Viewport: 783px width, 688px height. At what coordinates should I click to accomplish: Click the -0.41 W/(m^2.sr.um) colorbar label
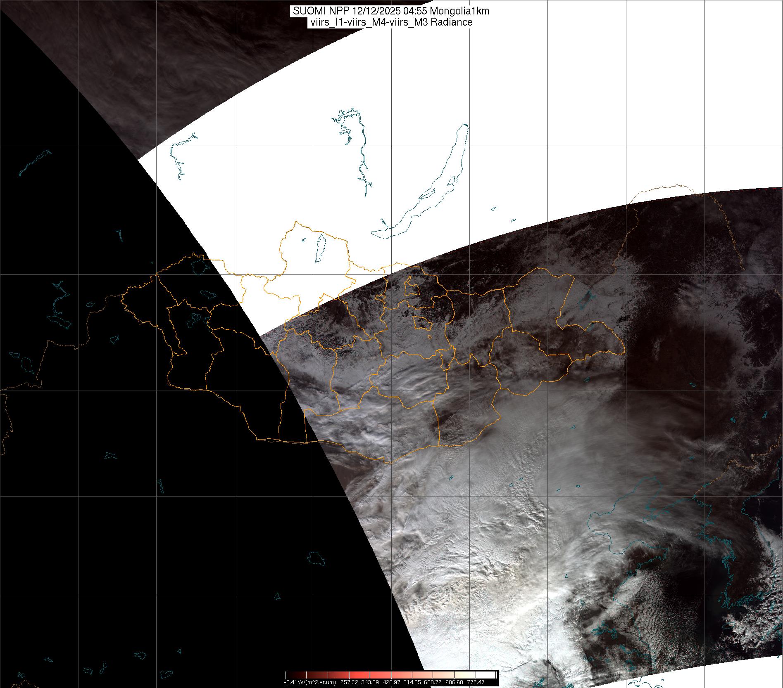pos(310,683)
